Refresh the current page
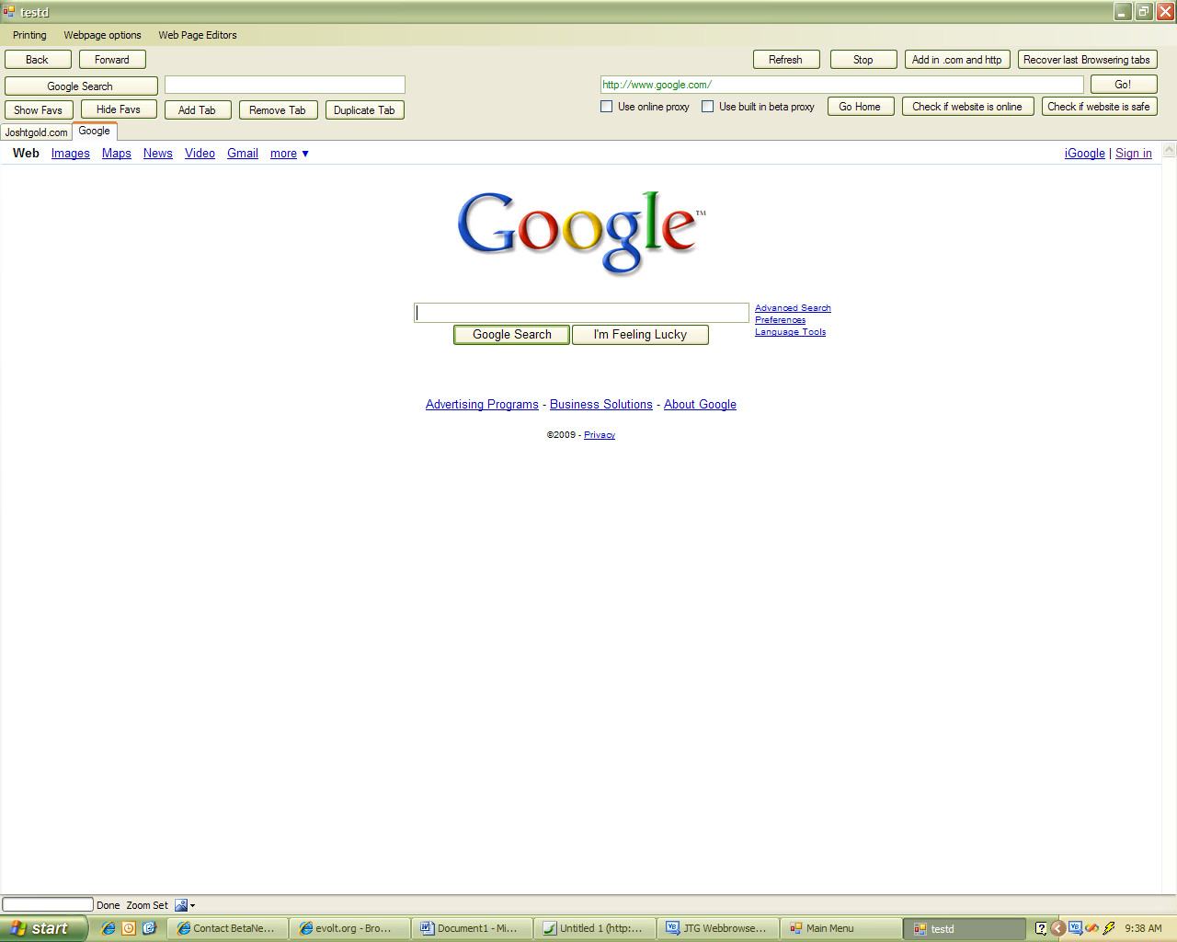The width and height of the screenshot is (1177, 942). (785, 60)
